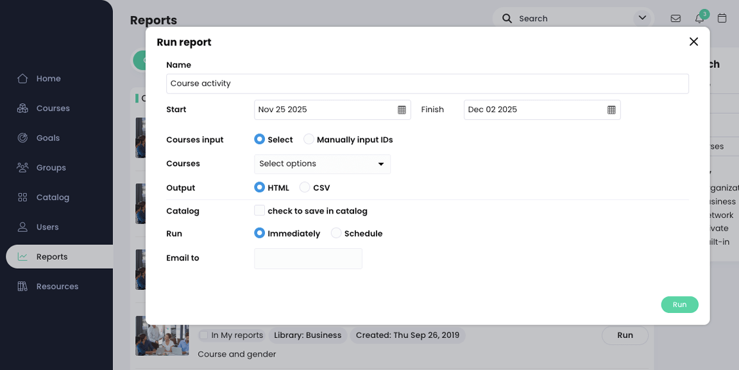Expand the search options chevron

coord(642,19)
